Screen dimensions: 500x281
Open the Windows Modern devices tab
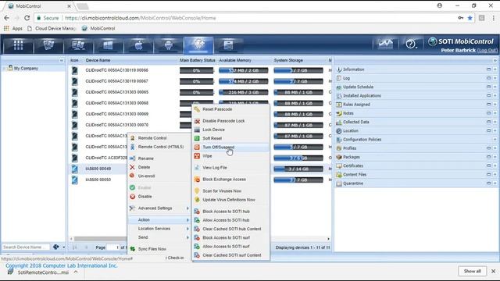click(108, 45)
